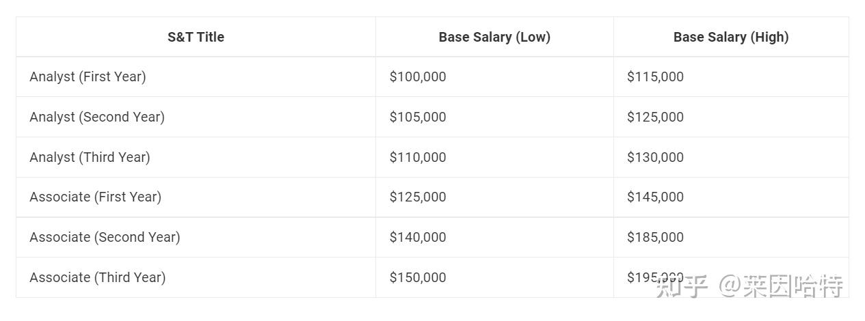865x321 pixels.
Task: Click the $150,000 salary cell
Action: pos(418,277)
